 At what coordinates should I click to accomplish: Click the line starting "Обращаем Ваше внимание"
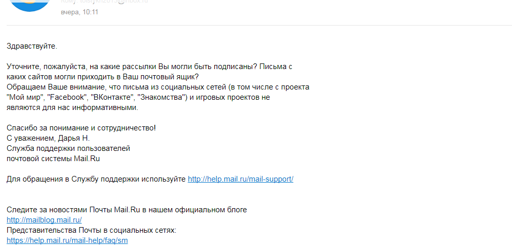click(158, 87)
